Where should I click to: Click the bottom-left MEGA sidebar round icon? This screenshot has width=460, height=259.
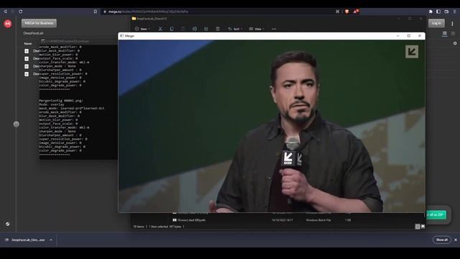tap(8, 224)
